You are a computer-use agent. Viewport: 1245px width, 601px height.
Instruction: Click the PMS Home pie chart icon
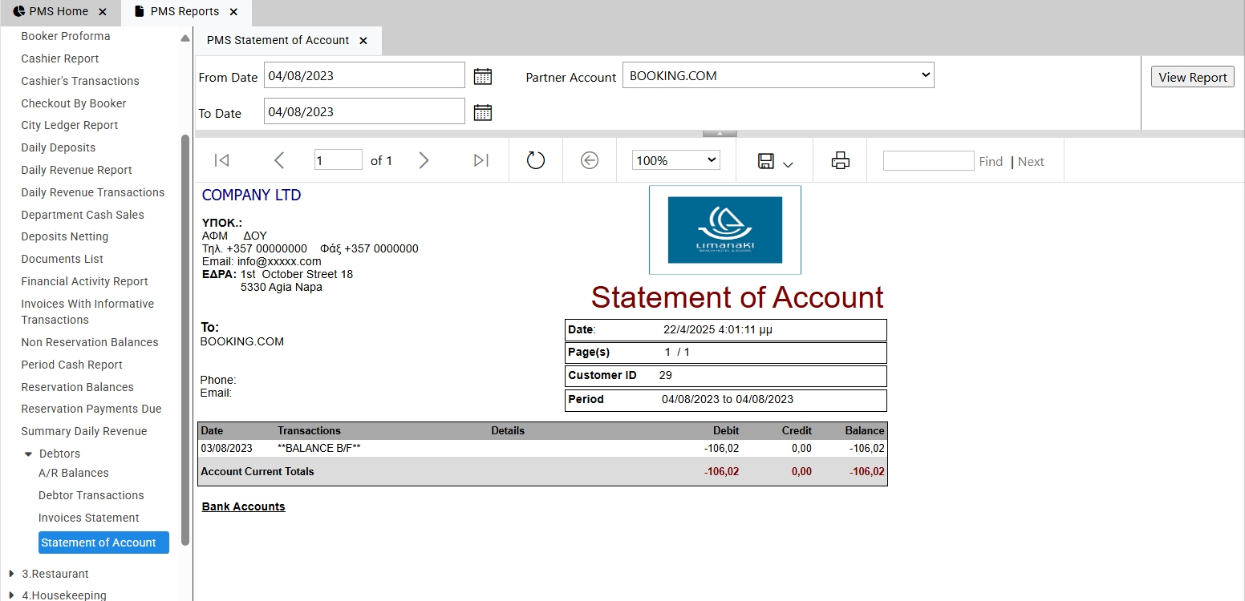tap(18, 11)
